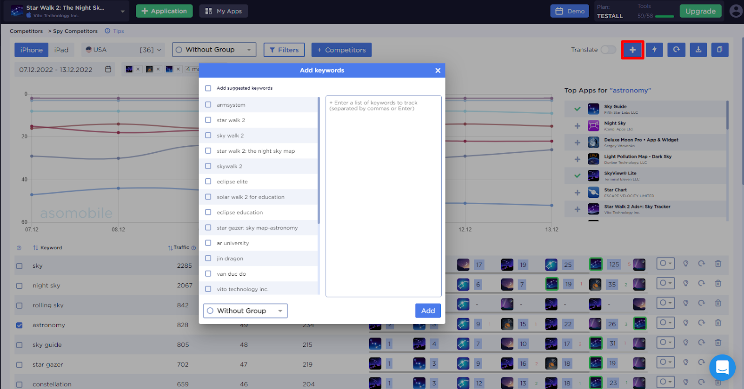Image resolution: width=744 pixels, height=389 pixels.
Task: Open the toolbar Without Group dropdown
Action: (x=214, y=50)
